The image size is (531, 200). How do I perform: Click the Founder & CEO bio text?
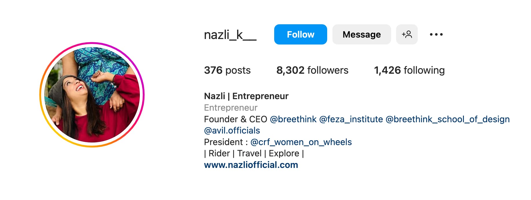pos(235,119)
